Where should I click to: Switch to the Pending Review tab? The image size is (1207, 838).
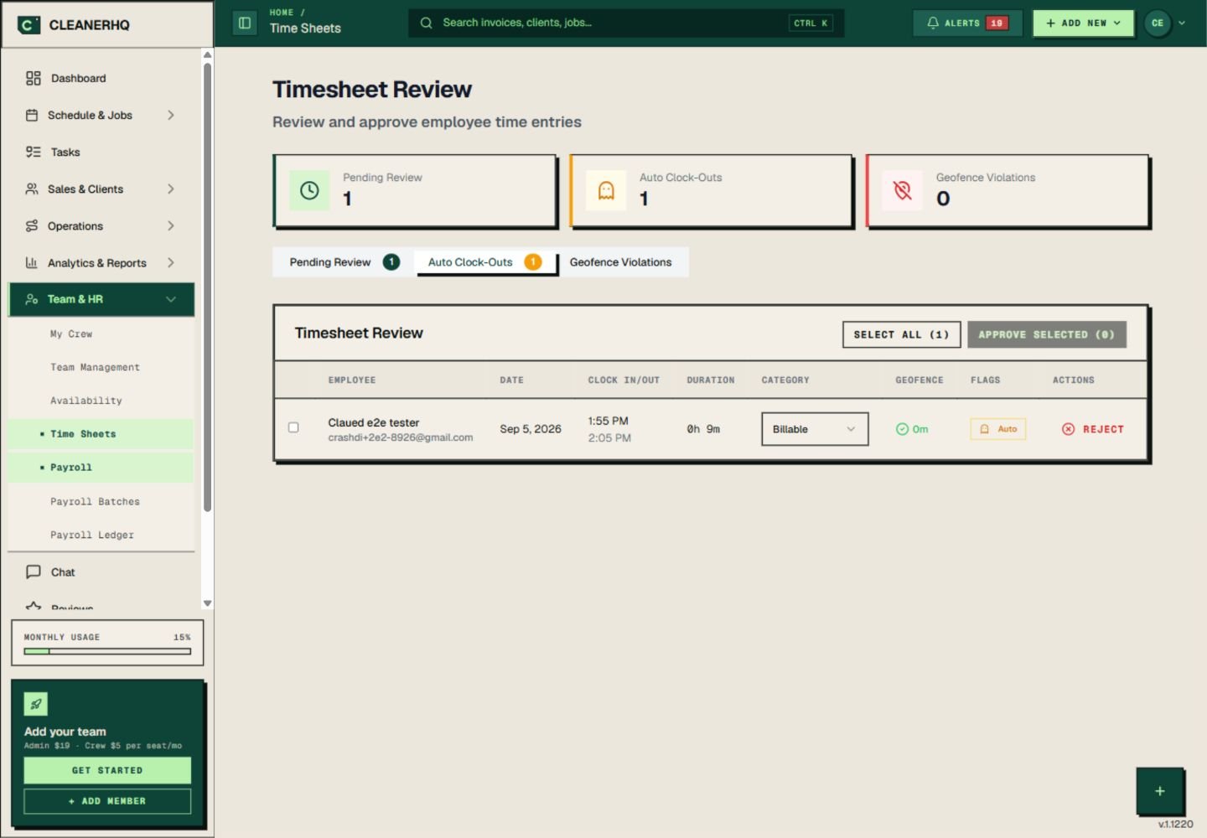click(344, 262)
